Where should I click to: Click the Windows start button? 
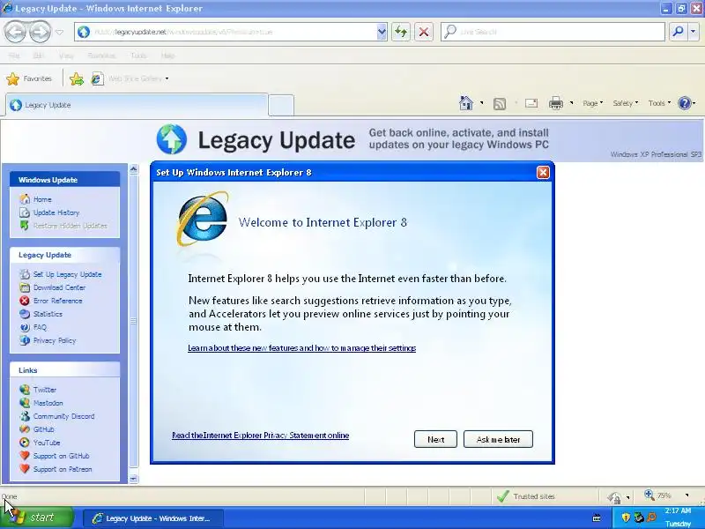coord(37,518)
